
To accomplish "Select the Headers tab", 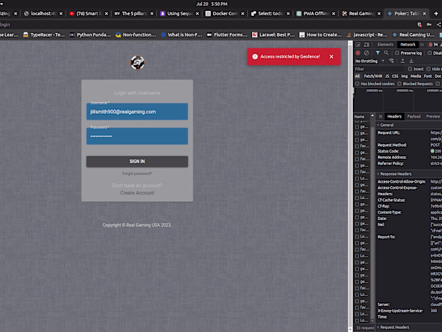I will (x=394, y=116).
